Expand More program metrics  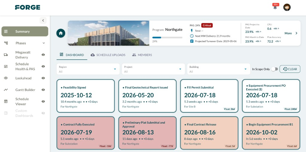pos(291,33)
